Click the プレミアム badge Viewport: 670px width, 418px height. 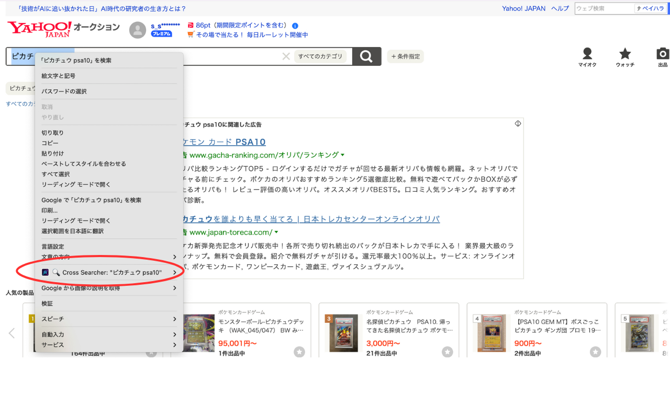161,34
